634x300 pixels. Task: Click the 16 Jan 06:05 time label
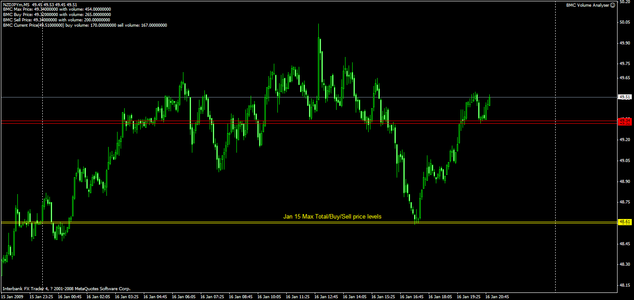[184, 296]
